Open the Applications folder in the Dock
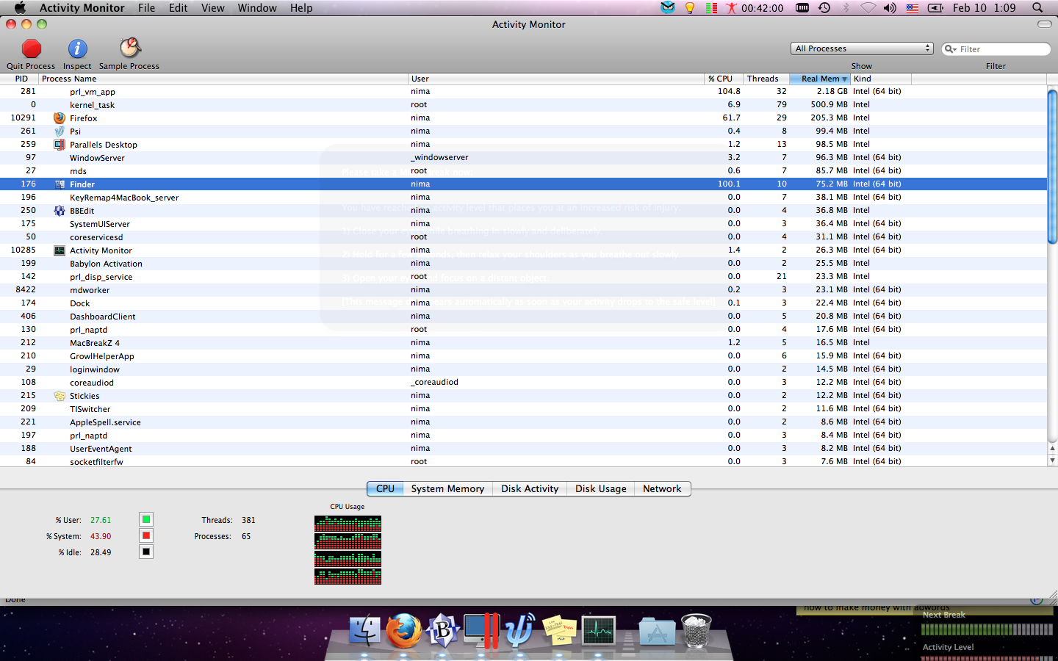 (657, 631)
